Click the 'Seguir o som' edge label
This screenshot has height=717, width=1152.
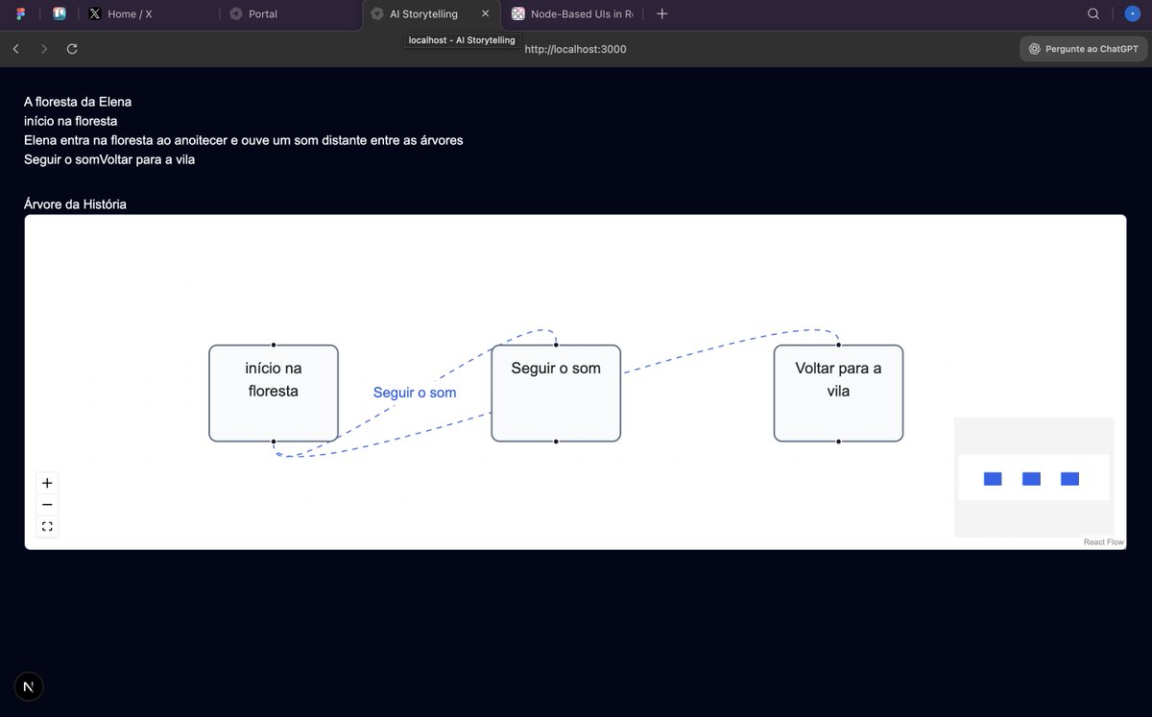click(x=415, y=393)
